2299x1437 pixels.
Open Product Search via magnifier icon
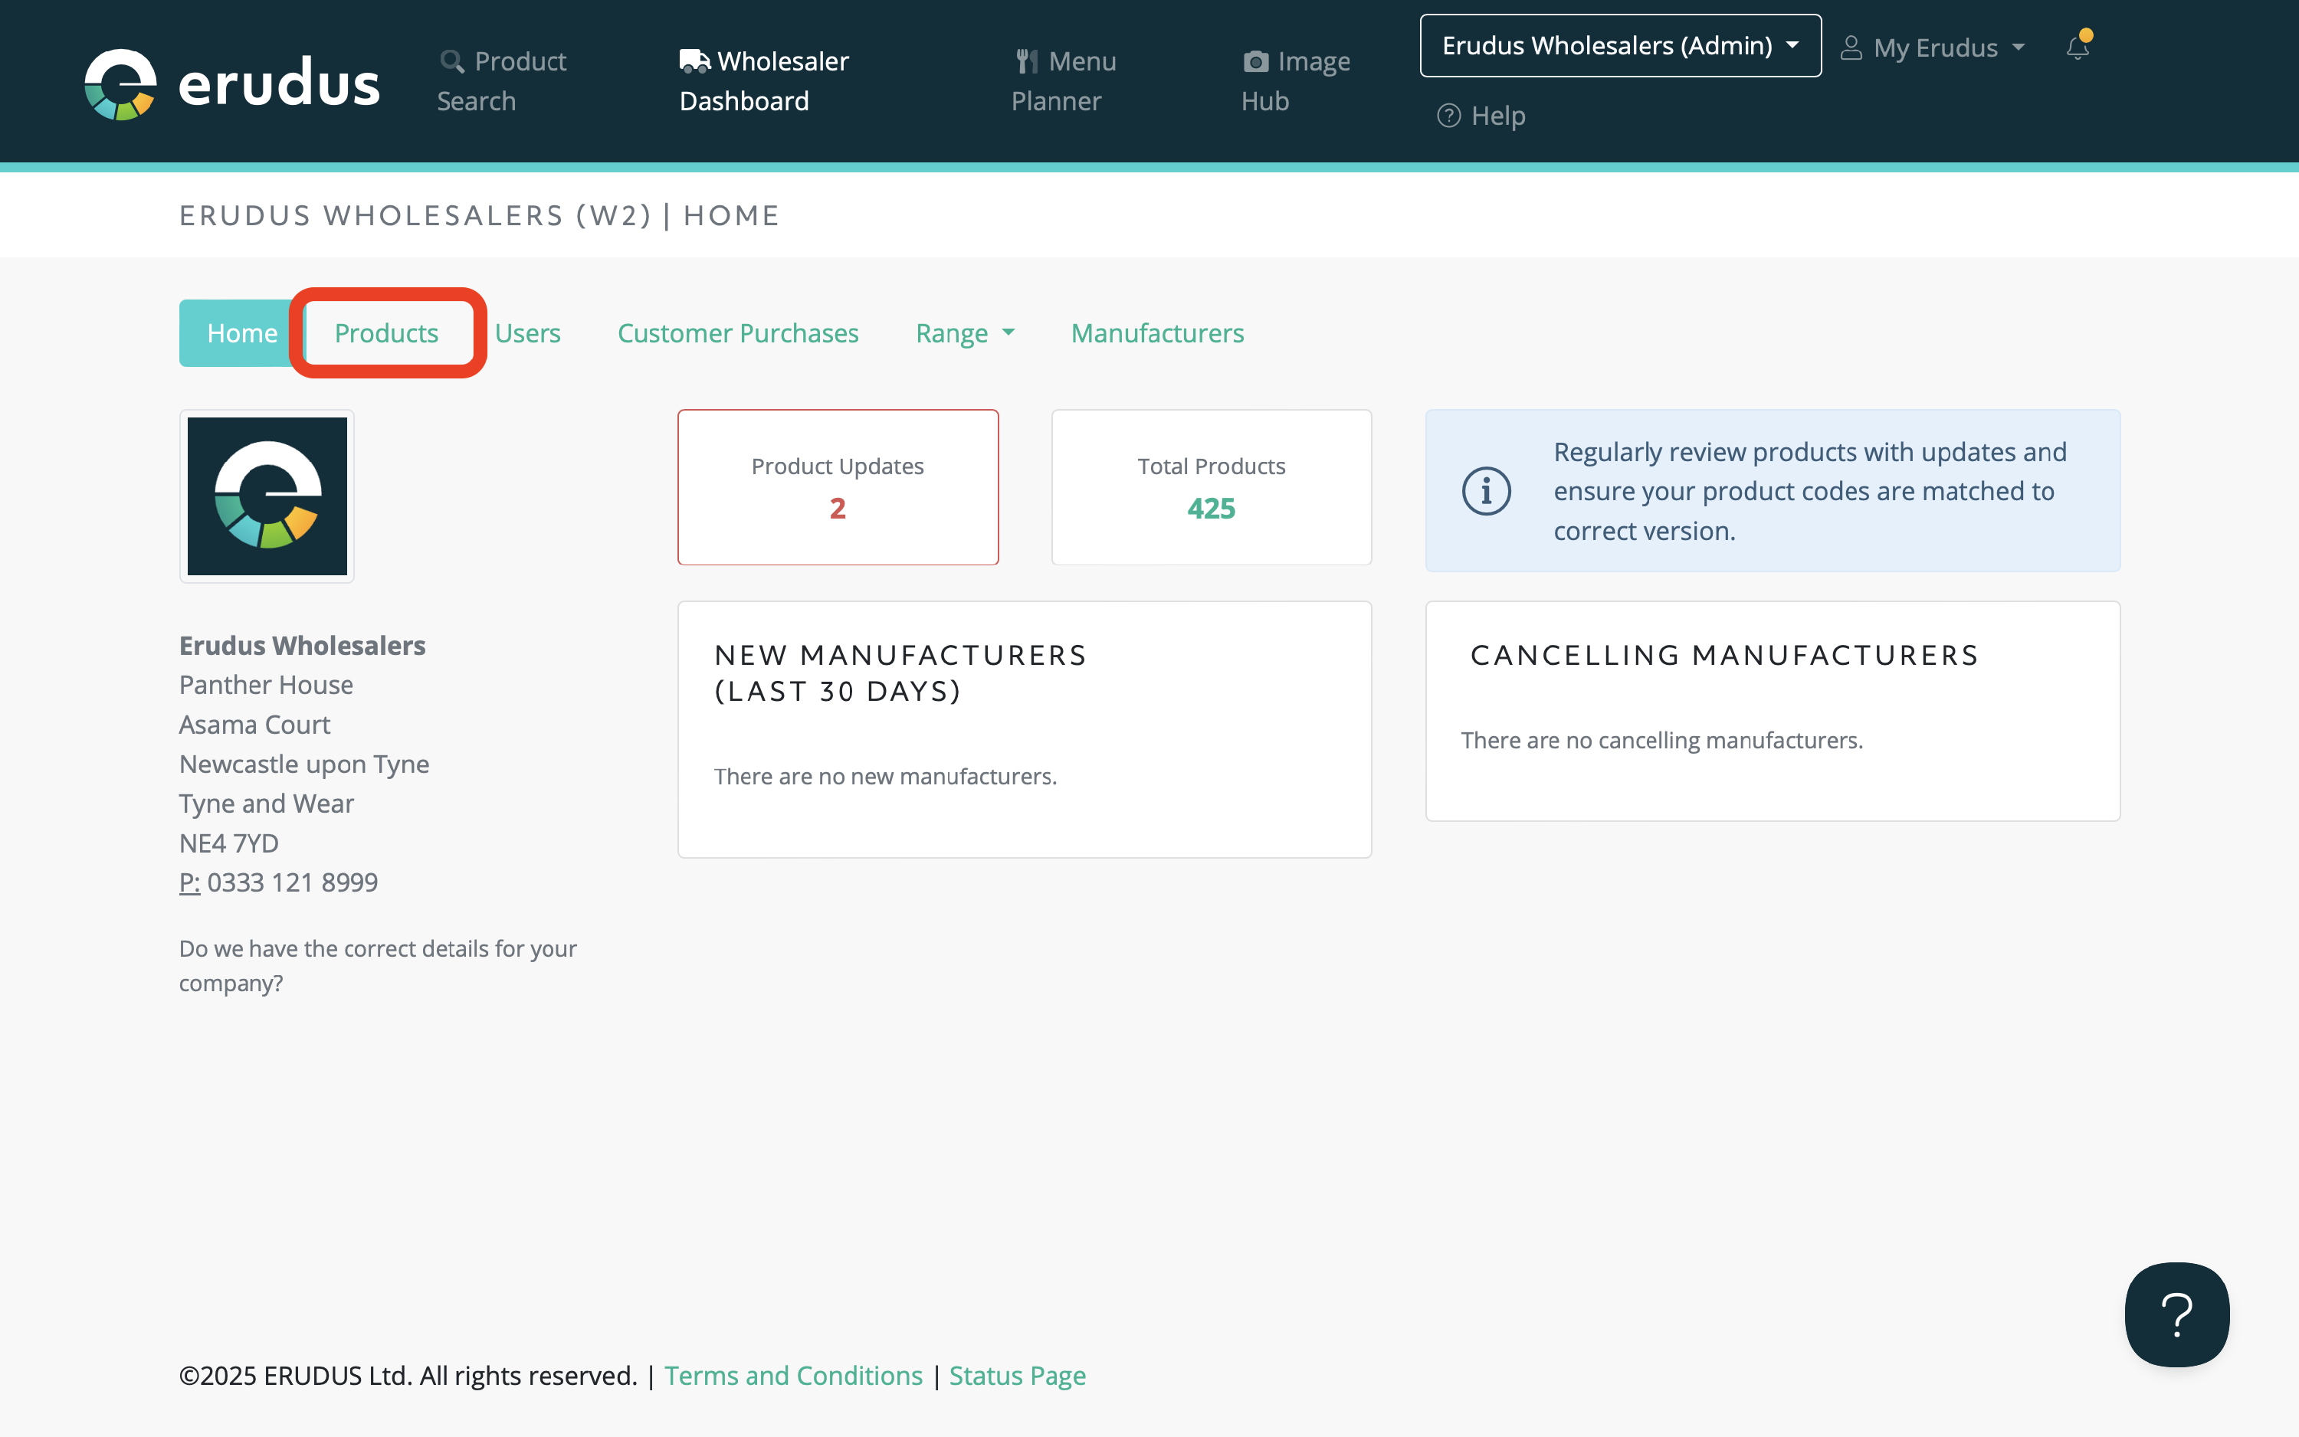(451, 62)
